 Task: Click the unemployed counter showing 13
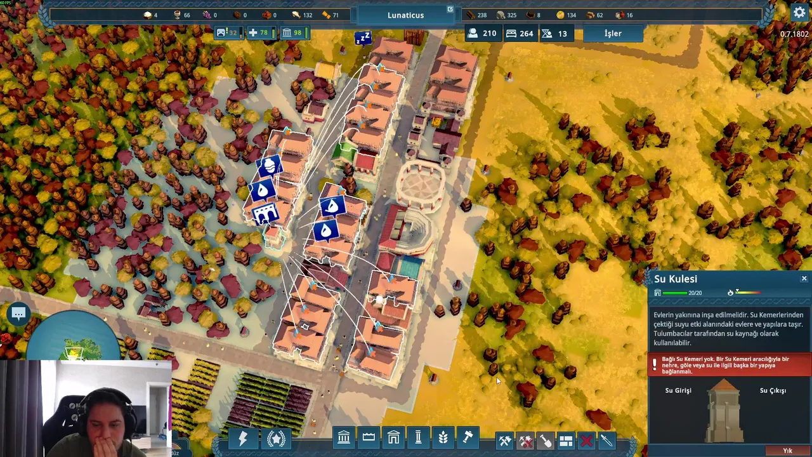(x=555, y=34)
